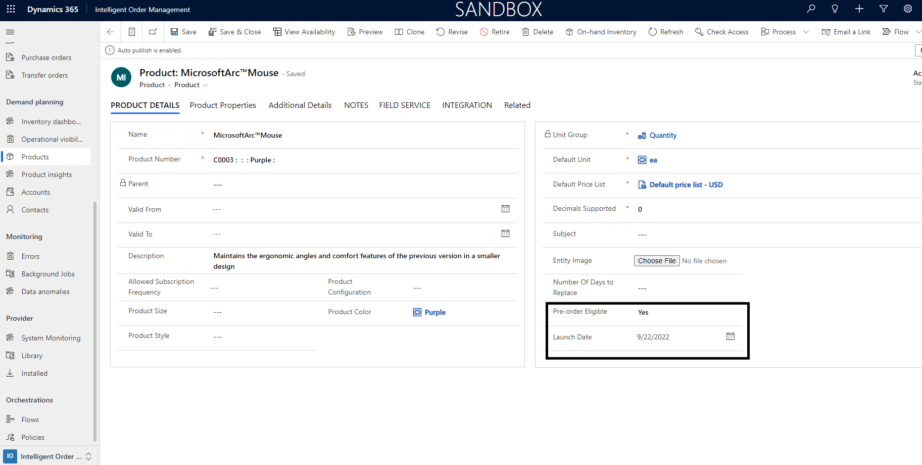Open the advanced filter funnel icon
The image size is (922, 465).
pos(884,9)
